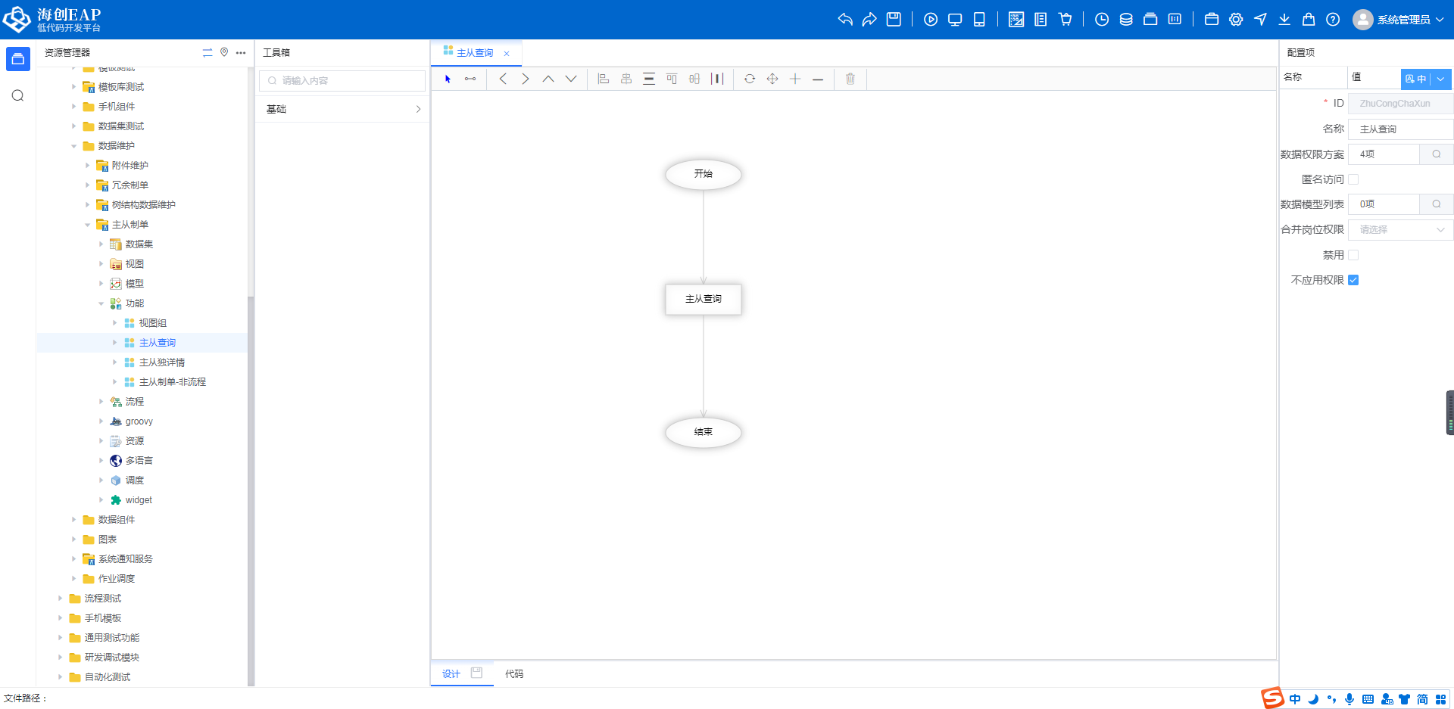Uncheck the 不应用权限 checkbox

(1353, 280)
